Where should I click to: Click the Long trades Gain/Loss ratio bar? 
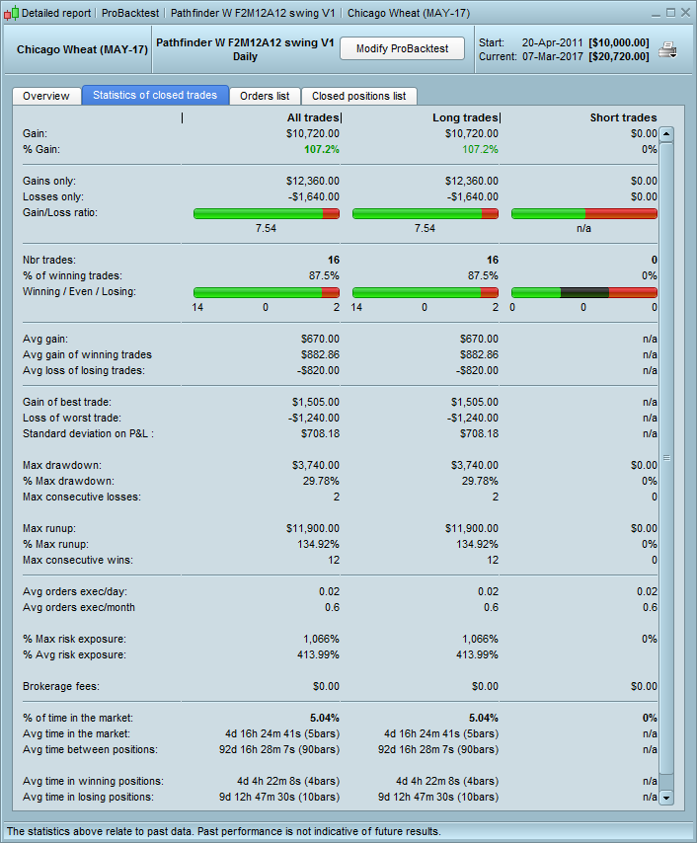426,214
